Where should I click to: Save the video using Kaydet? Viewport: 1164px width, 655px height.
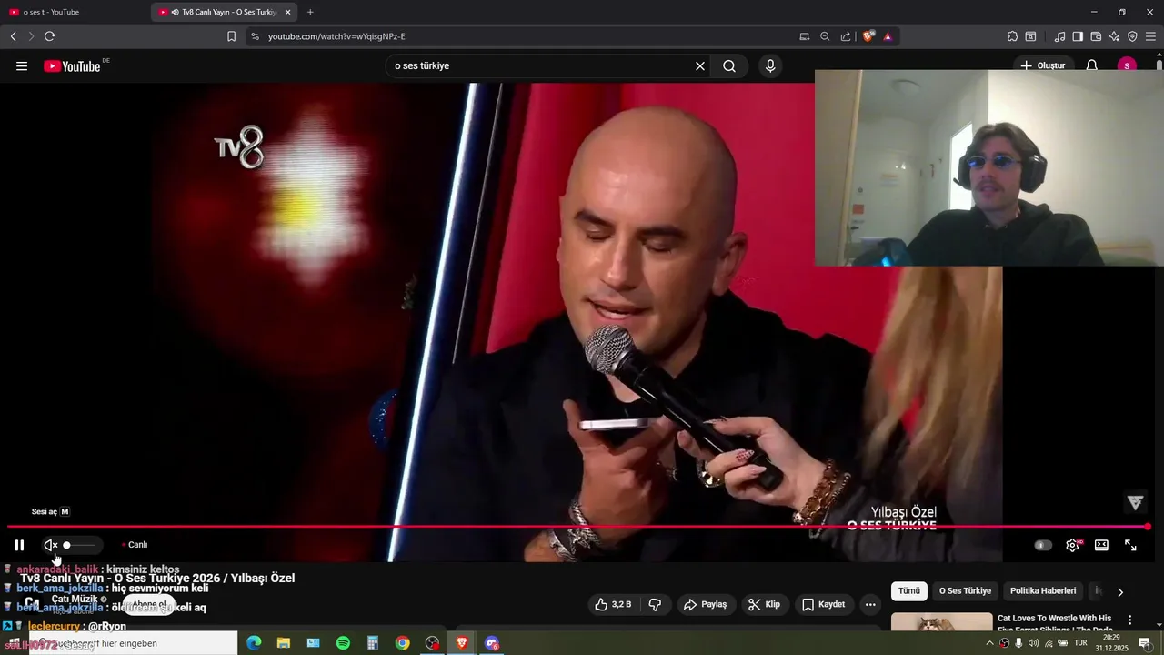pos(823,604)
